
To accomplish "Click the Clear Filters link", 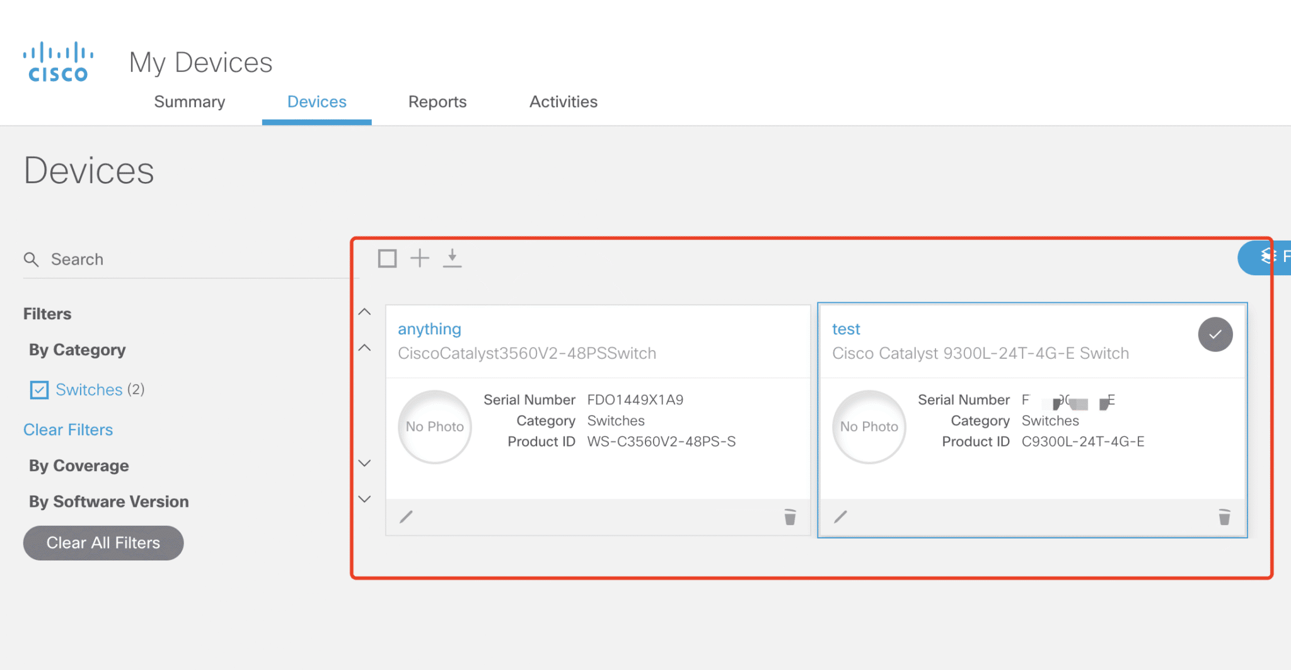I will (67, 429).
